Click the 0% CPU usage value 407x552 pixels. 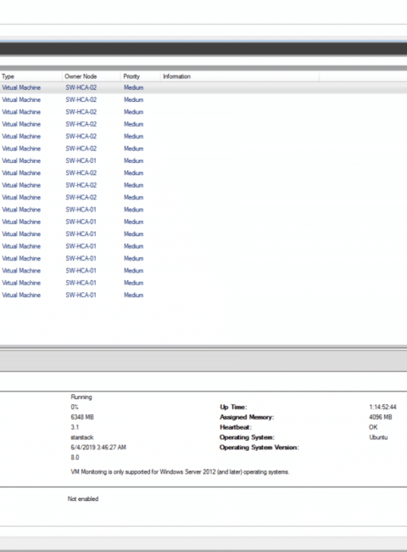click(75, 407)
